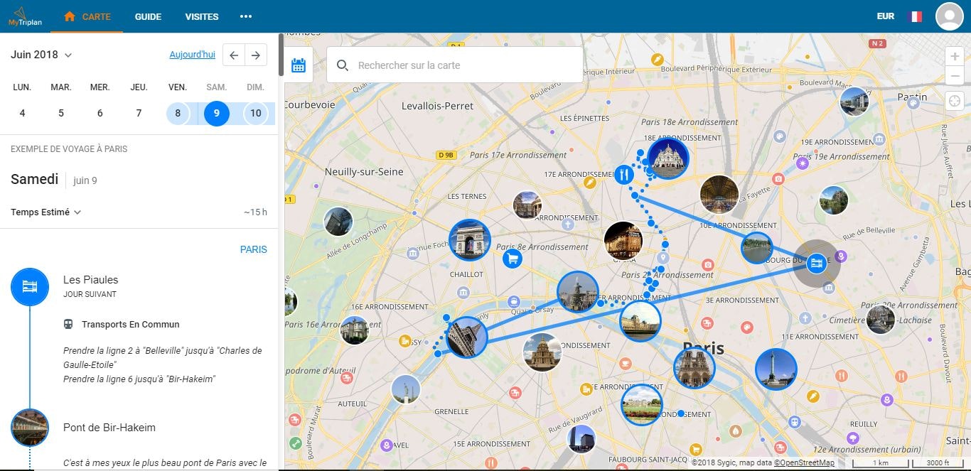Click the Rechercher sur la carte search field
The height and width of the screenshot is (471, 971).
(455, 65)
